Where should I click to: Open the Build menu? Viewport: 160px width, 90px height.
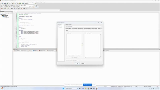[x=14, y=2]
